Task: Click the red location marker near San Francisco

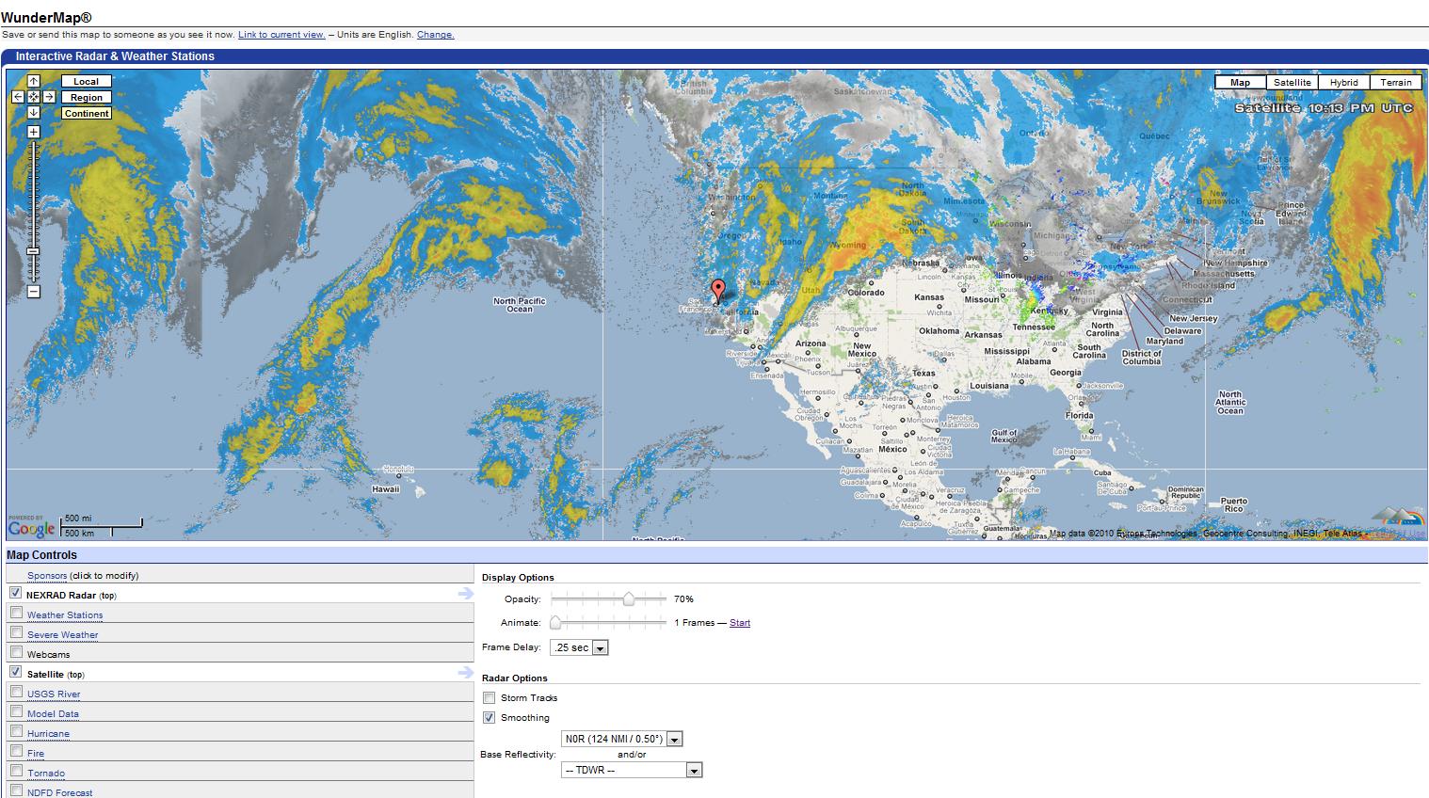Action: click(x=718, y=290)
